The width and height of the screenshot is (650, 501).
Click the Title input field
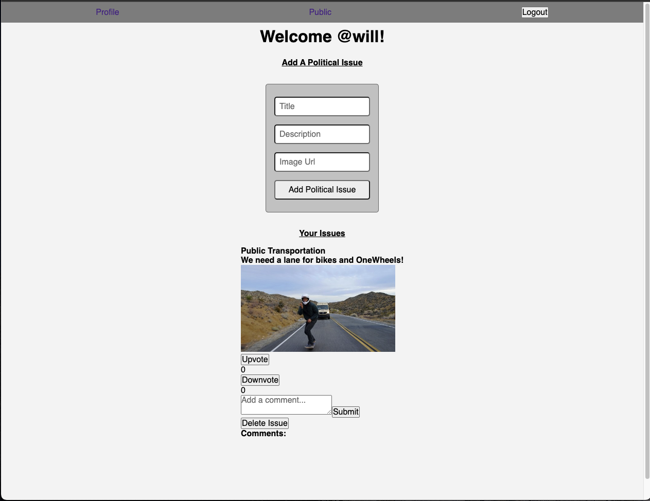click(321, 106)
